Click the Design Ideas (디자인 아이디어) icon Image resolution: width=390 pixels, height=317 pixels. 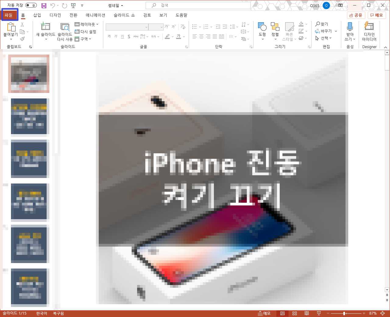click(369, 27)
